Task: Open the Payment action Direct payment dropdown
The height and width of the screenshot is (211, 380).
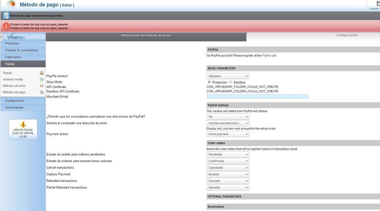Action: [228, 134]
